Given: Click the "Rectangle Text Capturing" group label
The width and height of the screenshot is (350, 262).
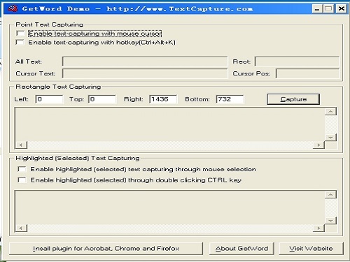Looking at the screenshot, I should click(x=58, y=87).
